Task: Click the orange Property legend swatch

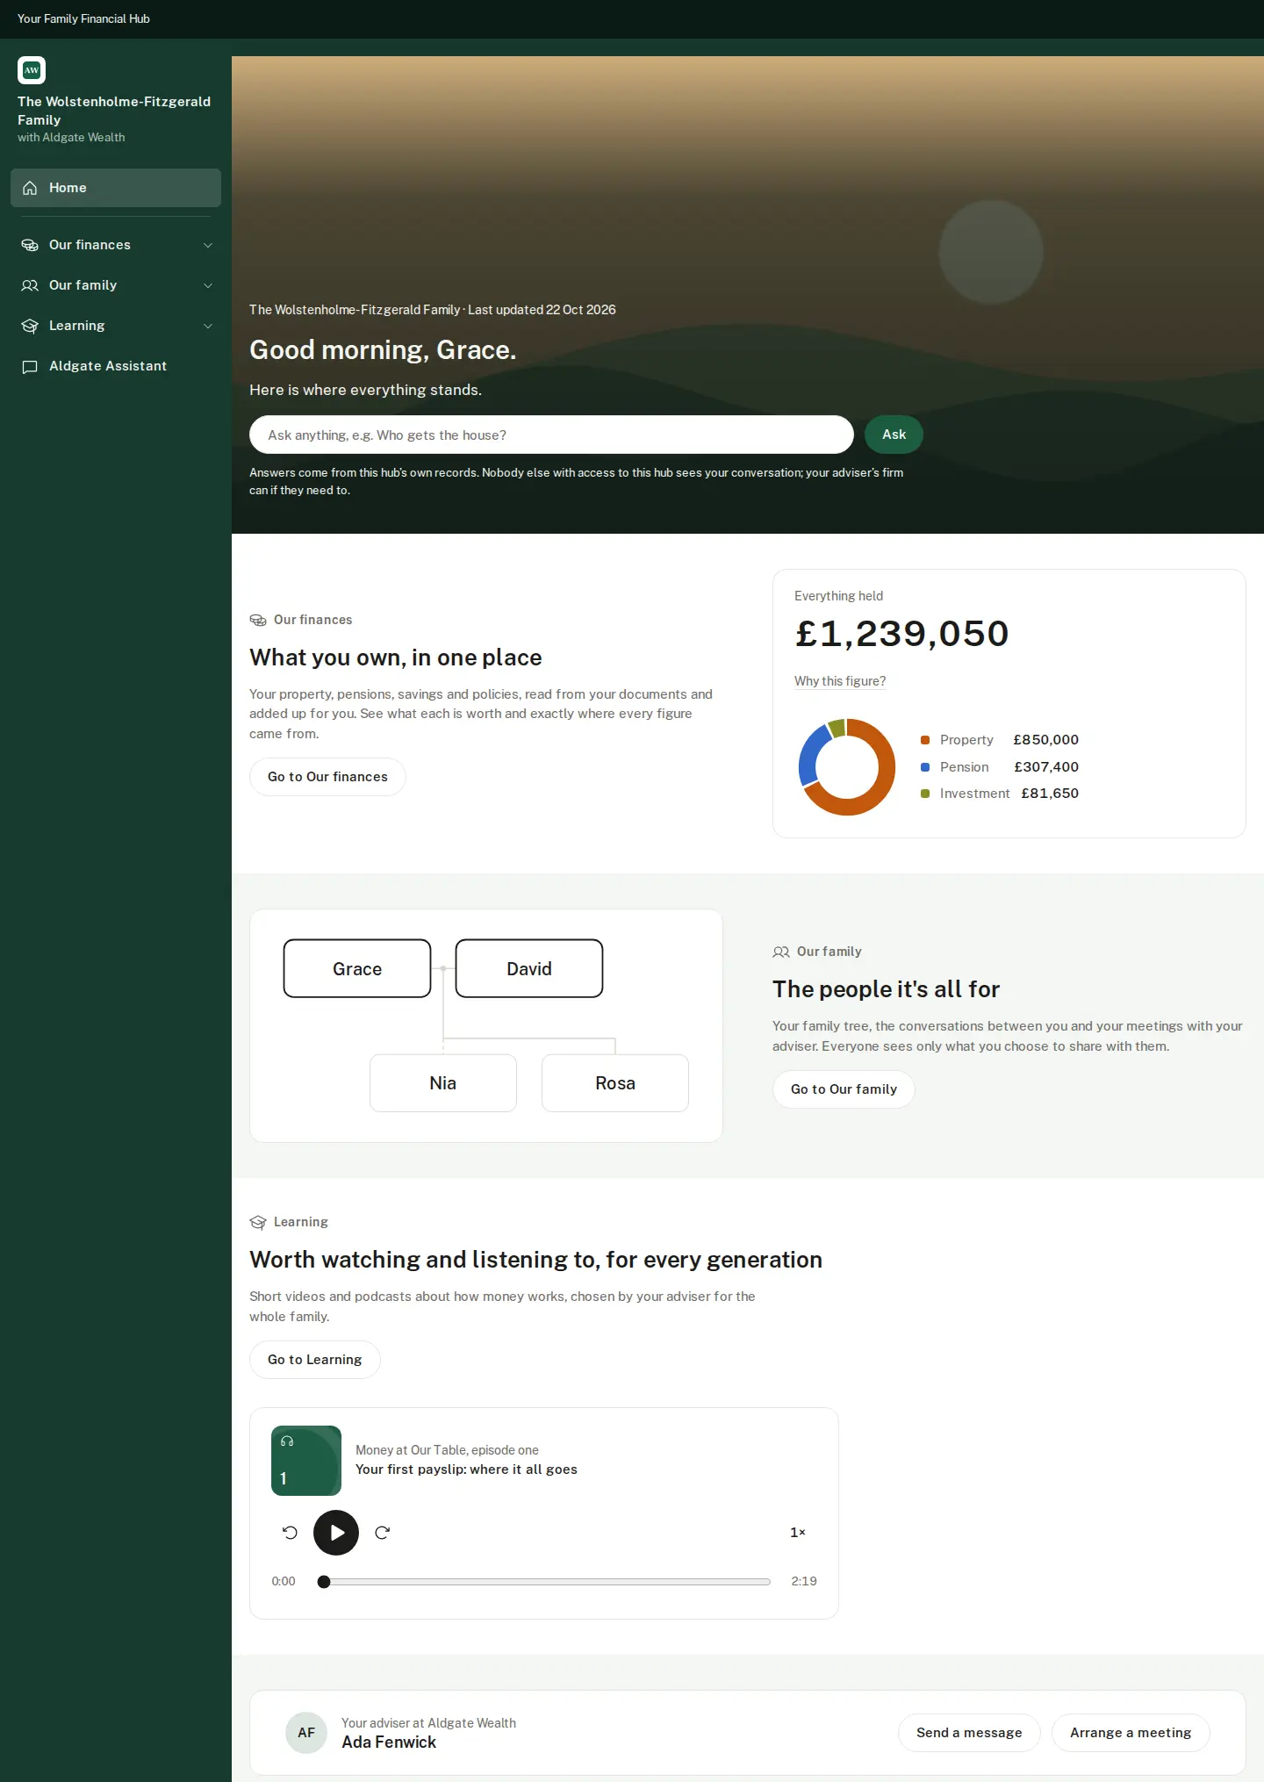Action: 925,740
